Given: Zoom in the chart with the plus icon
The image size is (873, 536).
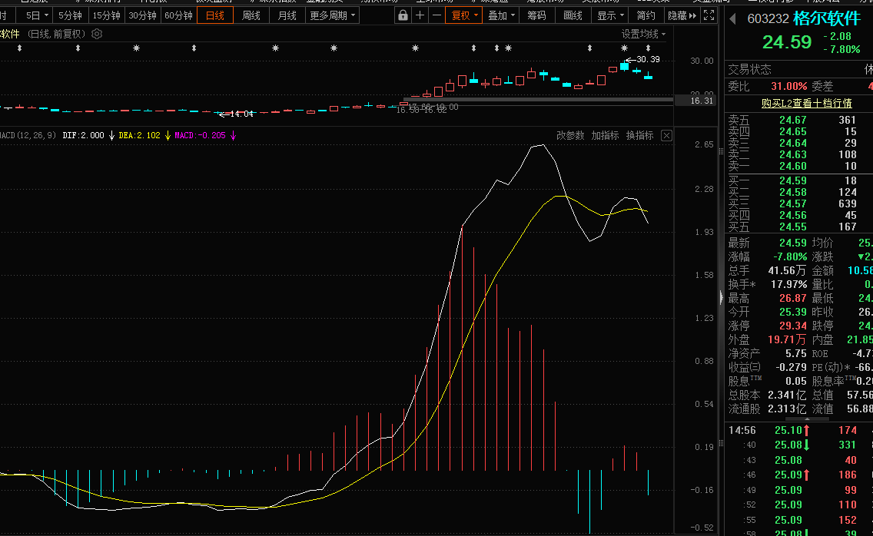Looking at the screenshot, I should click(420, 15).
